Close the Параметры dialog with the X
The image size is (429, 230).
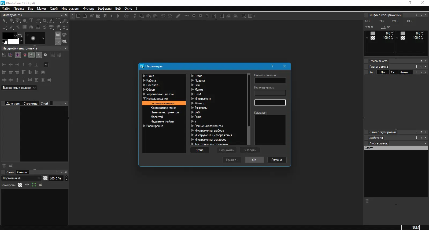284,66
